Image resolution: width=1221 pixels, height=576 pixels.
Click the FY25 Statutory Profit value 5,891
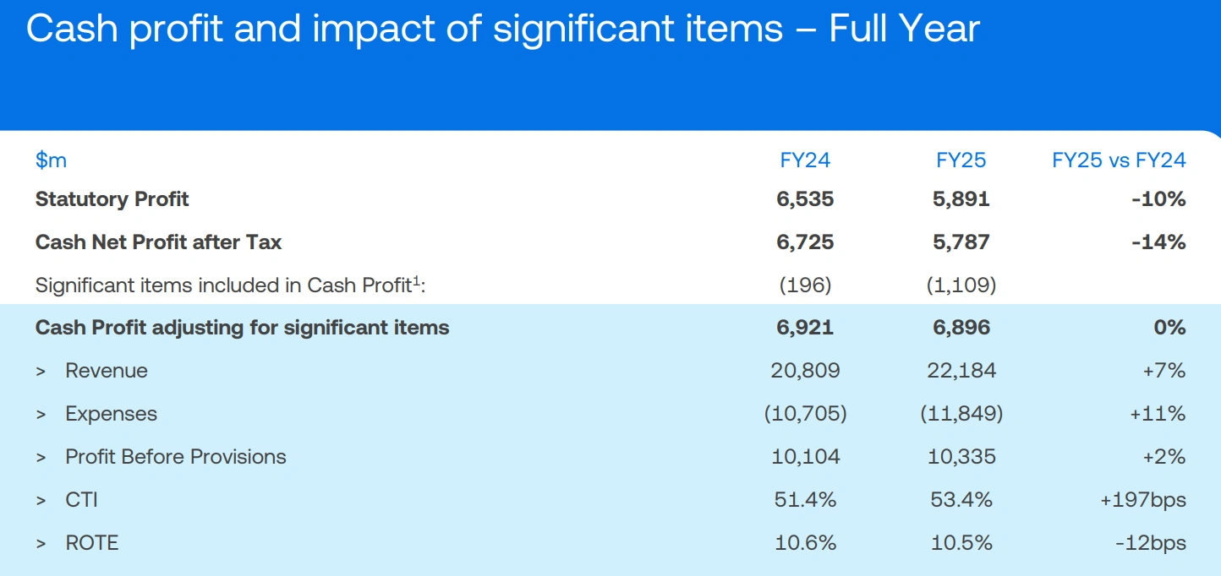961,199
